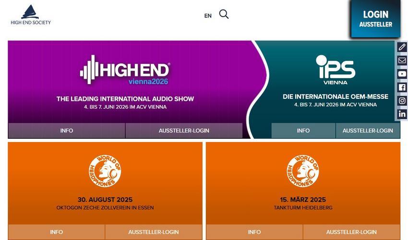
Task: Switch language to EN
Action: [x=208, y=16]
